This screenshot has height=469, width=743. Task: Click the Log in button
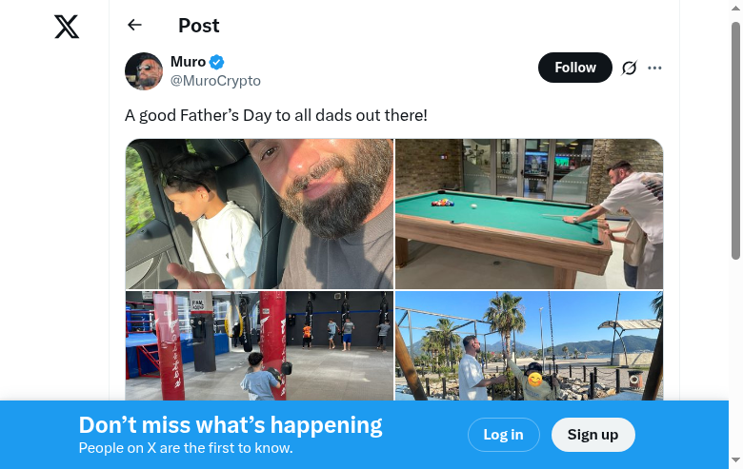(503, 435)
